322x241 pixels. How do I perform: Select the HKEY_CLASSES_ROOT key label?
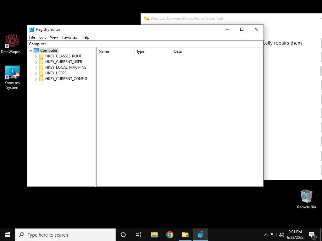tap(64, 56)
